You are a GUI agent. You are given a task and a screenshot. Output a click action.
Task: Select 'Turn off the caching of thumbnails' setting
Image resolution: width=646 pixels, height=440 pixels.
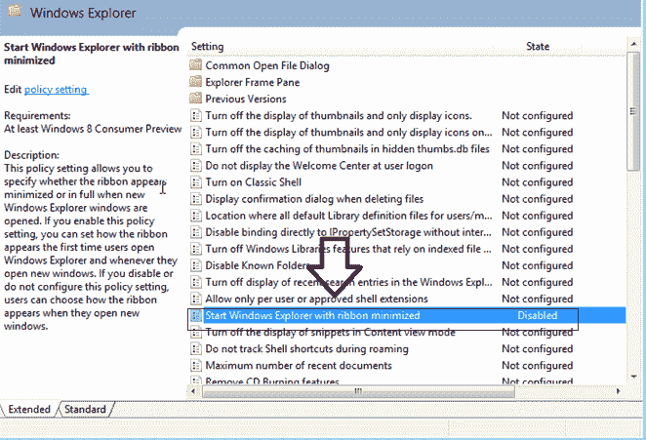pyautogui.click(x=347, y=148)
